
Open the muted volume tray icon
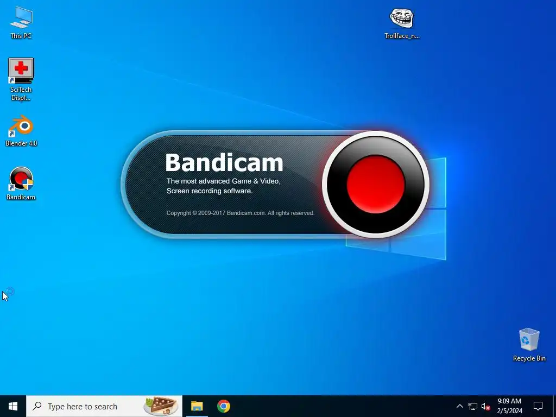pos(486,406)
